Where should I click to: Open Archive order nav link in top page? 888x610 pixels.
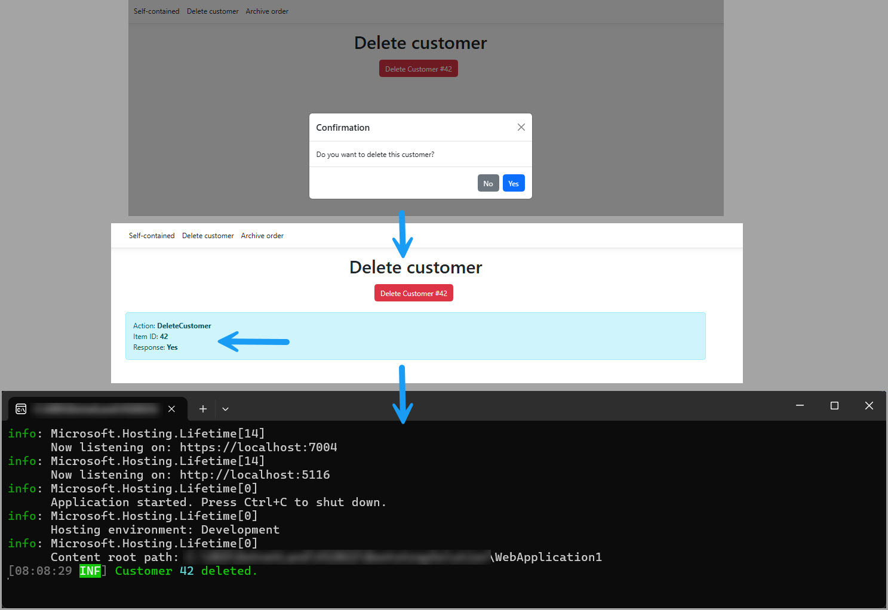(x=267, y=11)
